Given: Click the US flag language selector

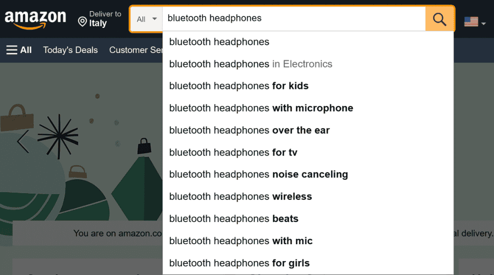Looking at the screenshot, I should click(471, 21).
